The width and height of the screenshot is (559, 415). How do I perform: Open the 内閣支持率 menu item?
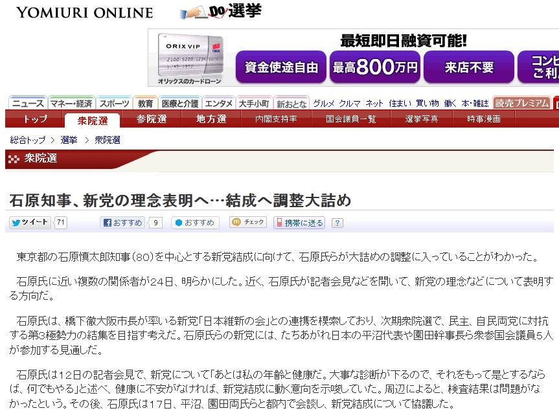click(x=277, y=118)
